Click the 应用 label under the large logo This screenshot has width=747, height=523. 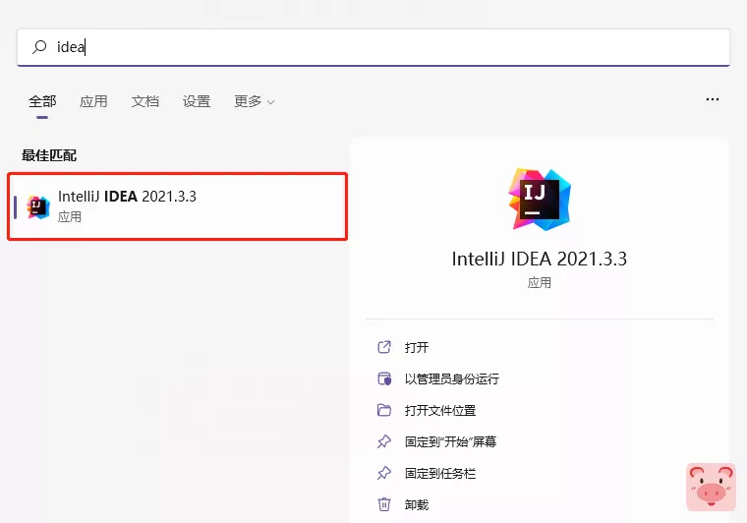click(x=540, y=283)
